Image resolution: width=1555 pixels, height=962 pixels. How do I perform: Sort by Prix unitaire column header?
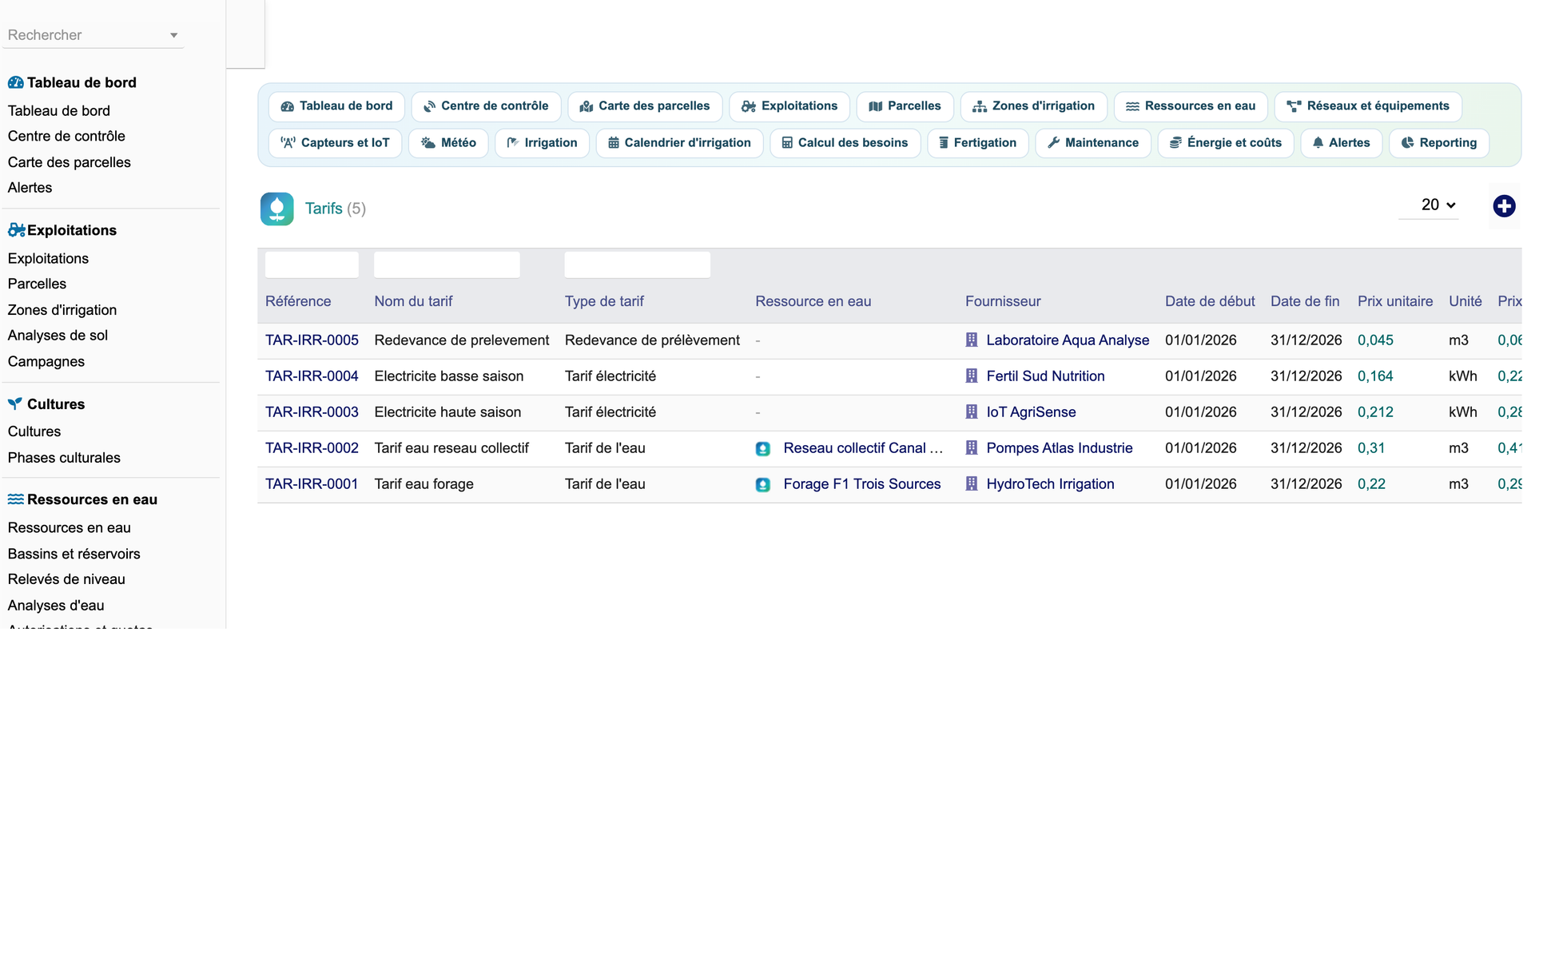point(1394,301)
